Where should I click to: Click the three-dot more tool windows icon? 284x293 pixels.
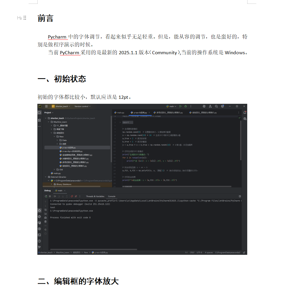pos(39,127)
